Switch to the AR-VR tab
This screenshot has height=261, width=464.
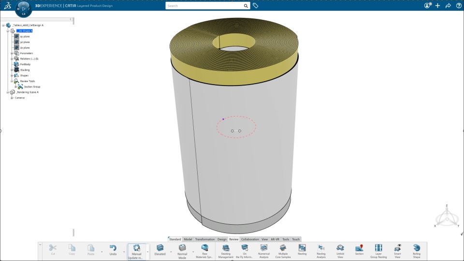pos(275,239)
